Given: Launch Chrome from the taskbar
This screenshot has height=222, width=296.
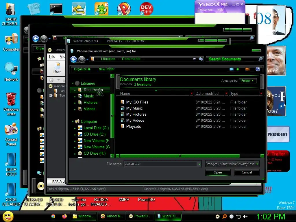Looking at the screenshot, I should [53, 216].
